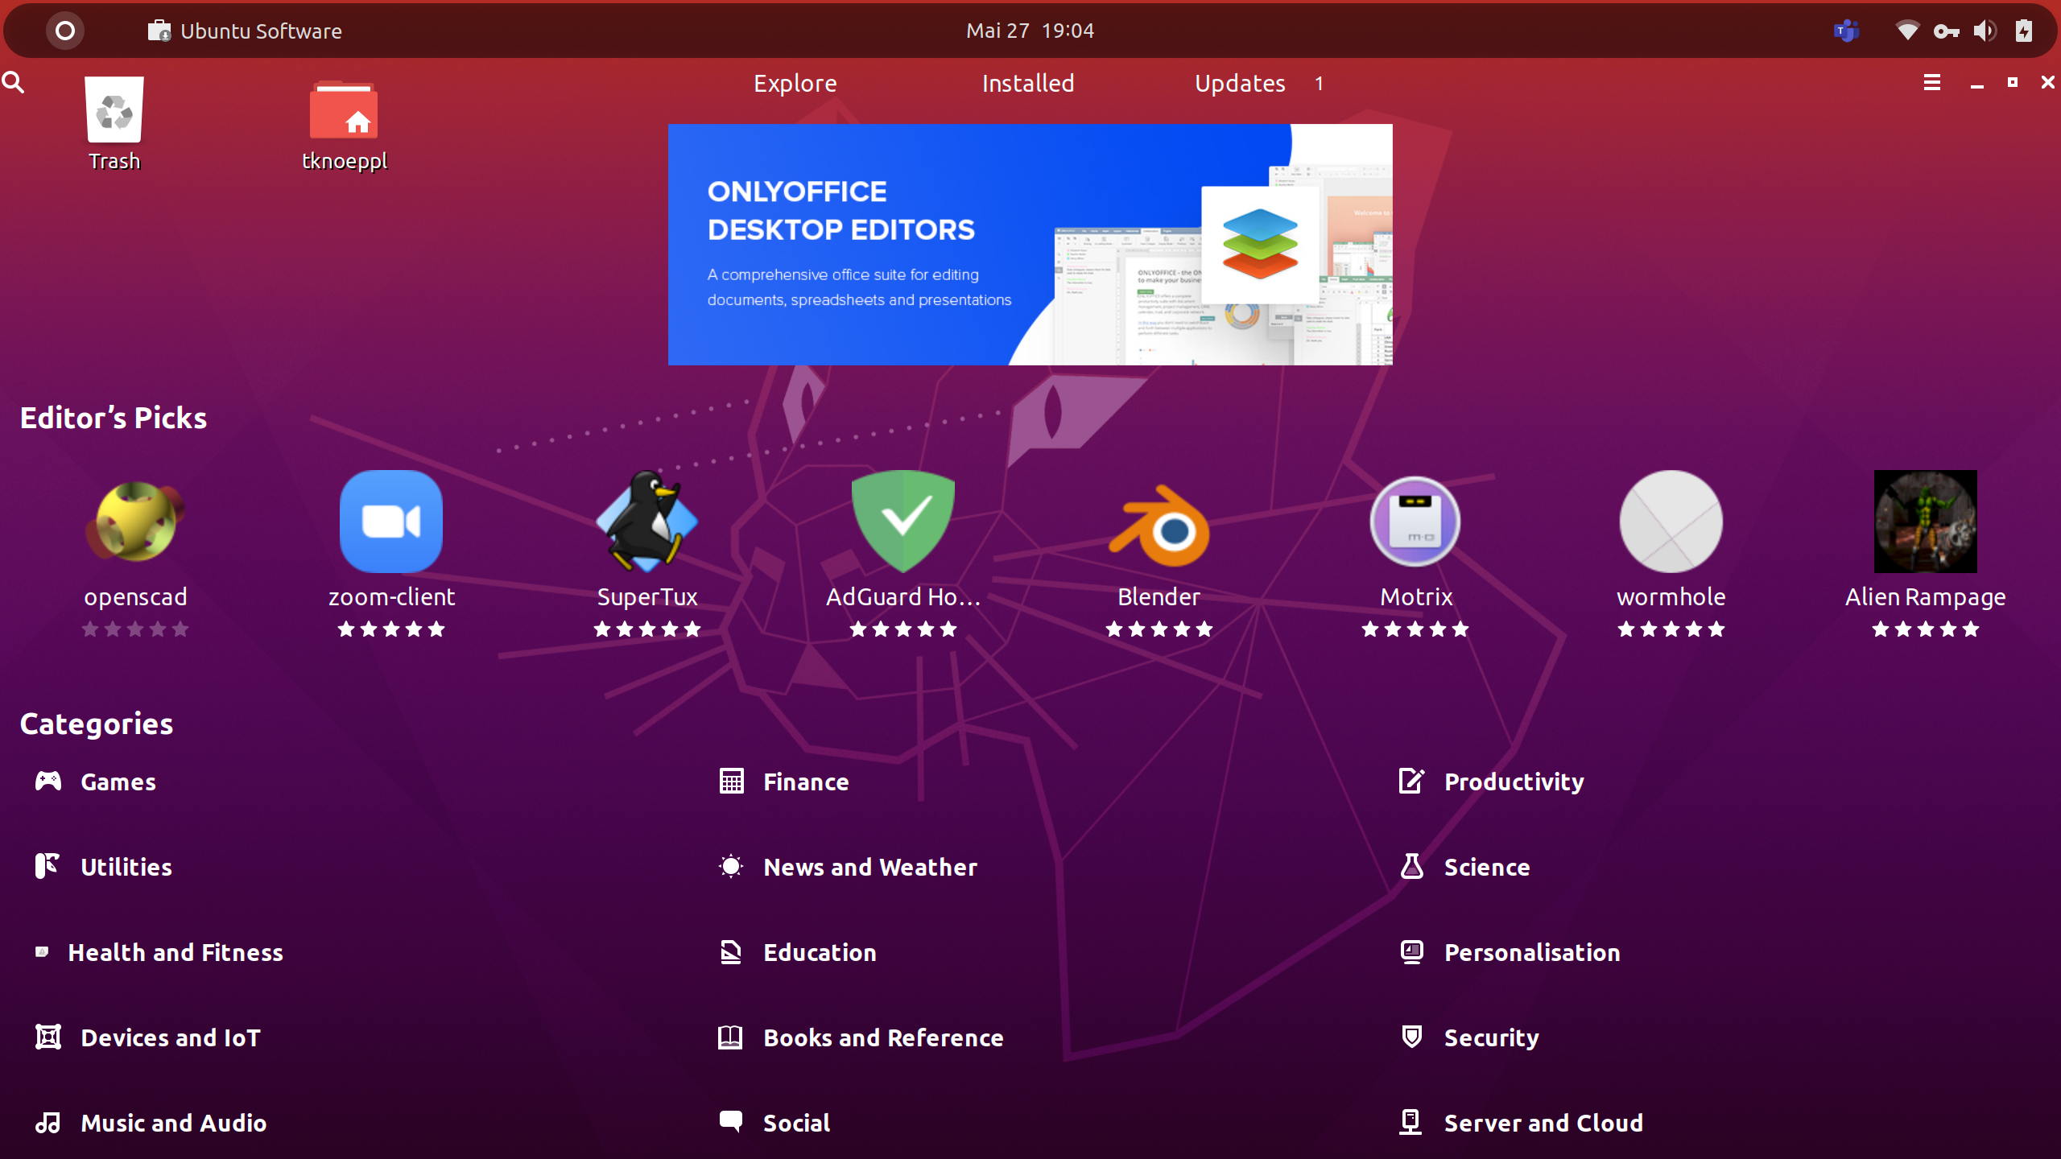Switch to the Updates tab

[x=1240, y=83]
